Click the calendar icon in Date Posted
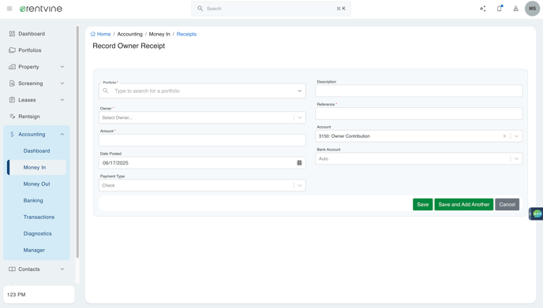Image resolution: width=543 pixels, height=308 pixels. [299, 163]
